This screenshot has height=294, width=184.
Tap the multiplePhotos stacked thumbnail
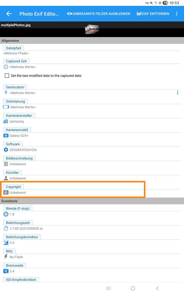point(92,29)
